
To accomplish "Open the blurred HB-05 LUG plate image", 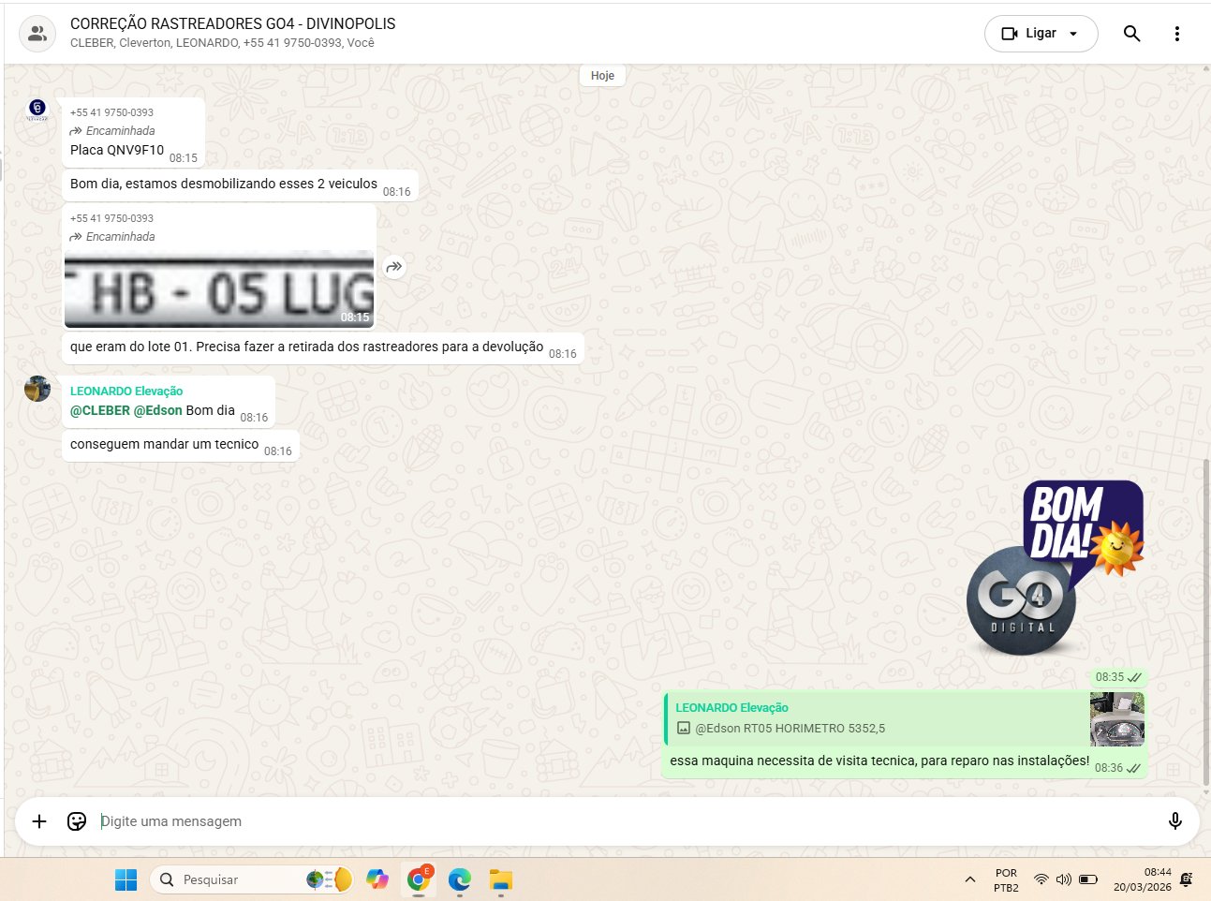I will point(219,288).
